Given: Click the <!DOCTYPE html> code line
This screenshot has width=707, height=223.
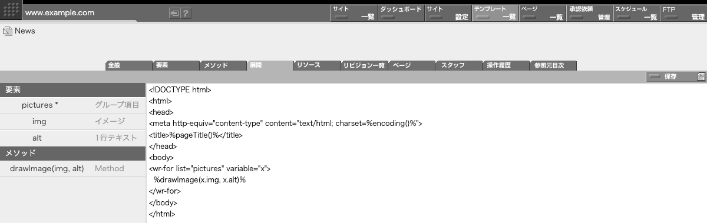Looking at the screenshot, I should [x=180, y=90].
